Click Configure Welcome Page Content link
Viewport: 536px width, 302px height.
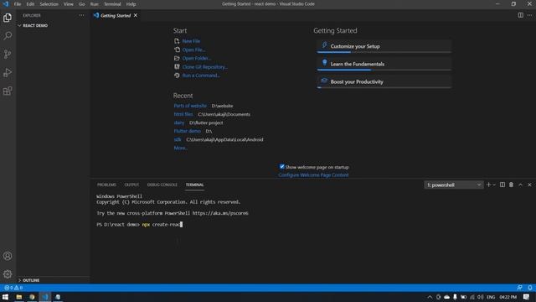(313, 175)
